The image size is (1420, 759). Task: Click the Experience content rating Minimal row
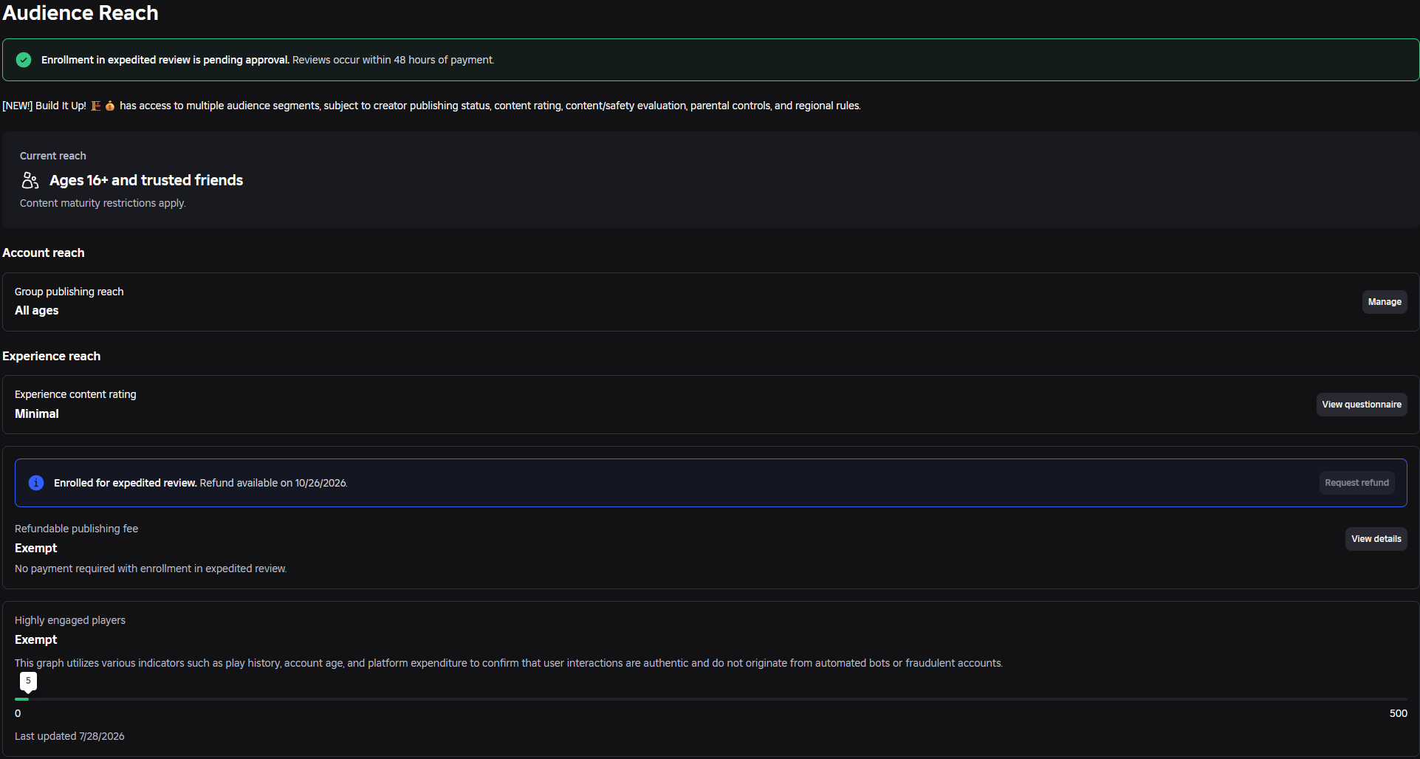[711, 405]
